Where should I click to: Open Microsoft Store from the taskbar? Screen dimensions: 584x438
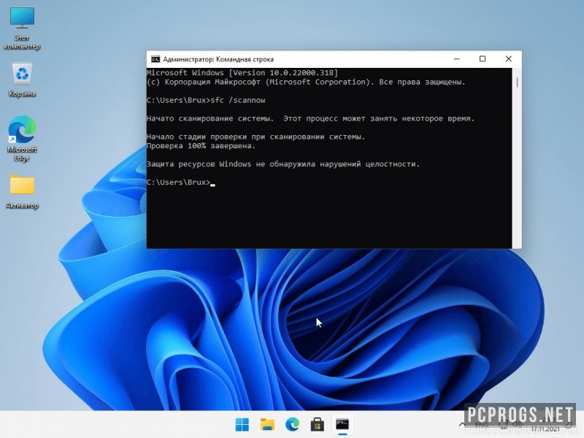318,424
